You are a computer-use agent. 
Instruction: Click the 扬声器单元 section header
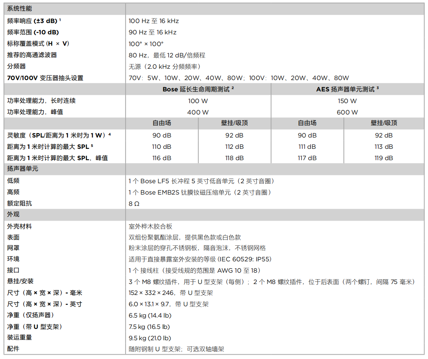coord(23,169)
